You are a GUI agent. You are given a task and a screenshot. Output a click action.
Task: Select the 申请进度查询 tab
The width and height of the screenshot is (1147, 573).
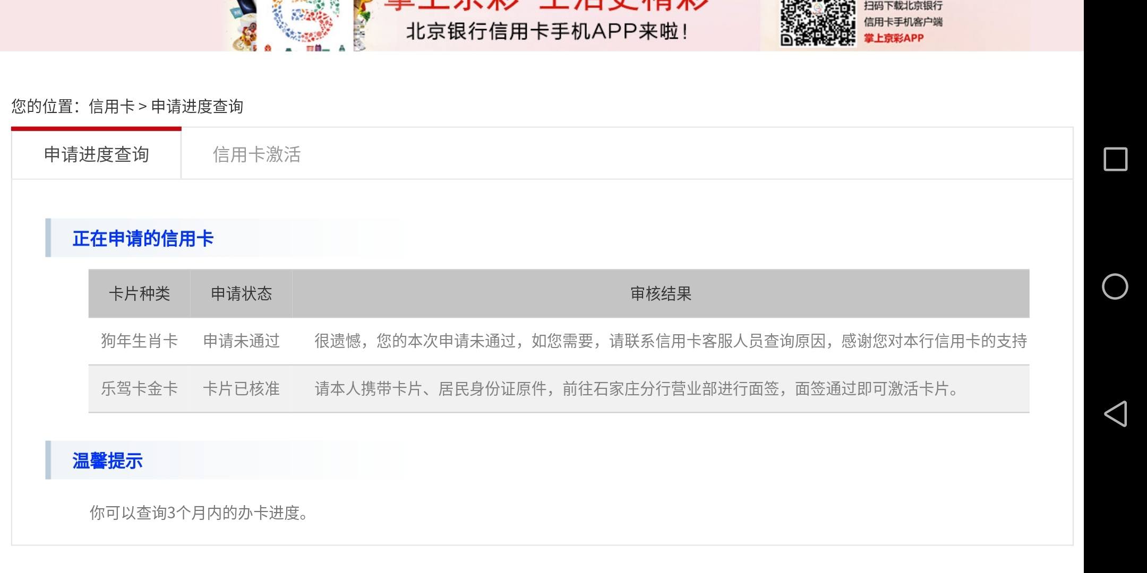[96, 154]
